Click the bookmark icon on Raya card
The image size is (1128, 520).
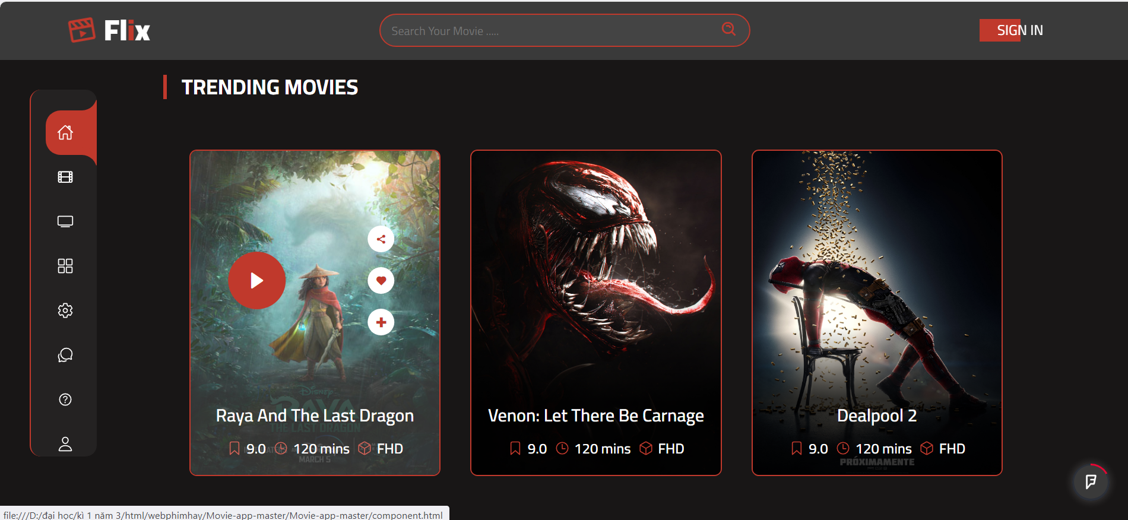click(235, 449)
